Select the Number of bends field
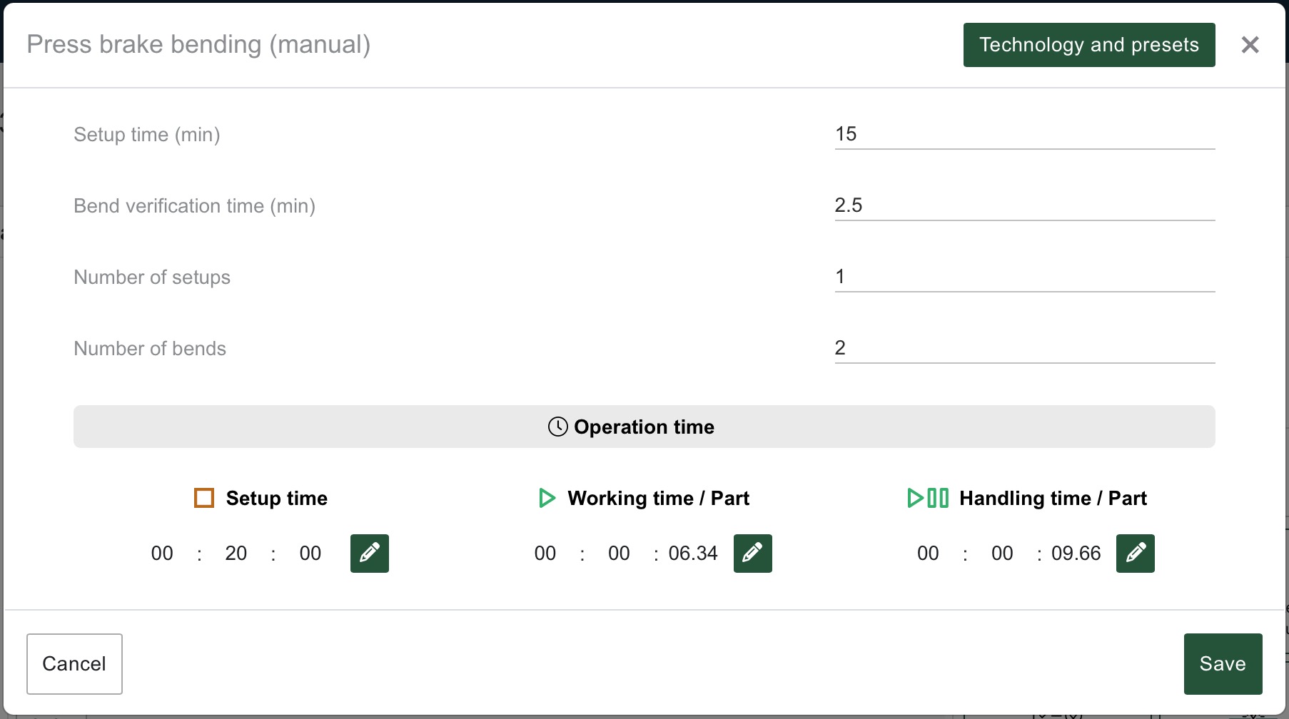The height and width of the screenshot is (719, 1289). (x=1024, y=348)
